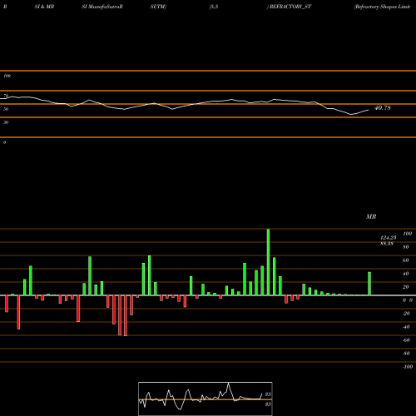Select the 'REFRACTORY_ST' symbol label
This screenshot has width=416, height=416.
click(290, 7)
